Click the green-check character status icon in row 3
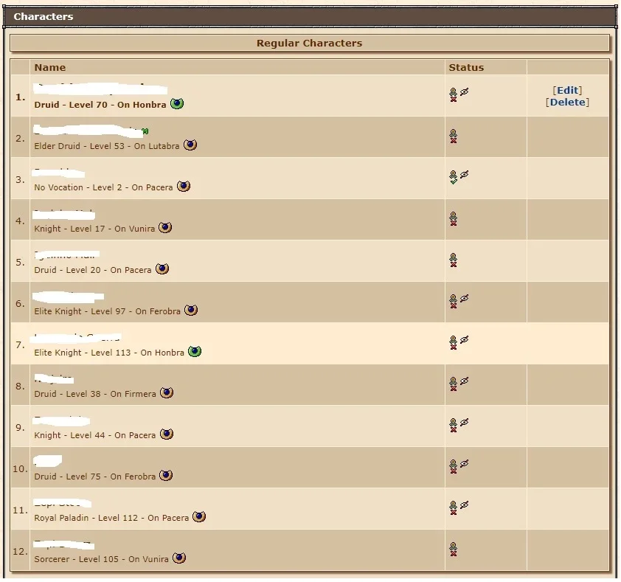 (x=453, y=177)
